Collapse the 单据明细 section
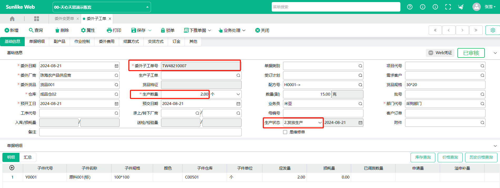This screenshot has height=188, width=500. click(x=495, y=146)
